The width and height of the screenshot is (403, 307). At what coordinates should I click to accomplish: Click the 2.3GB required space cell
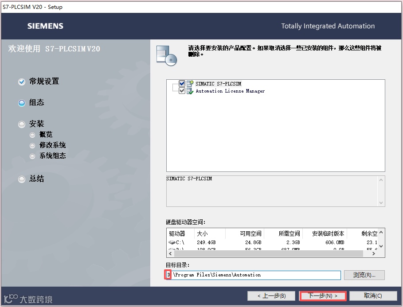coord(293,242)
